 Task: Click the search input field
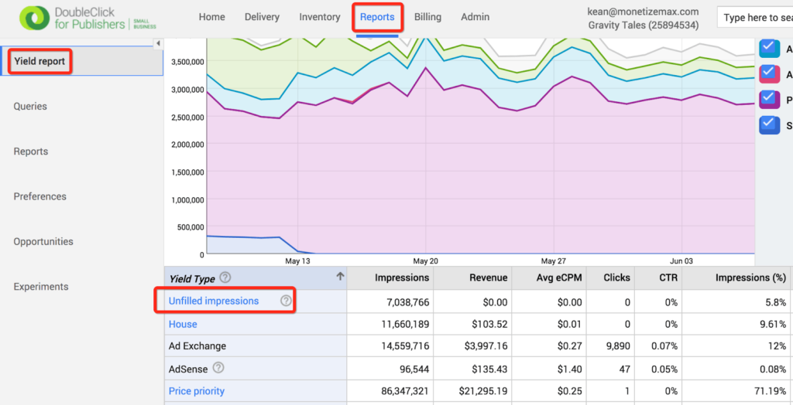tap(754, 18)
